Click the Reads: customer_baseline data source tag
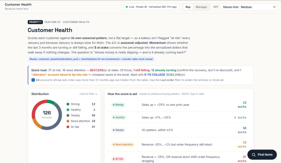Screen dimensions: 281x163 (91, 59)
